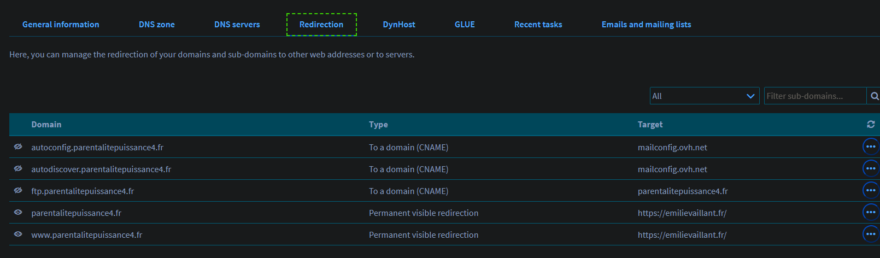
Task: Open the Recent tasks tab
Action: pos(538,25)
